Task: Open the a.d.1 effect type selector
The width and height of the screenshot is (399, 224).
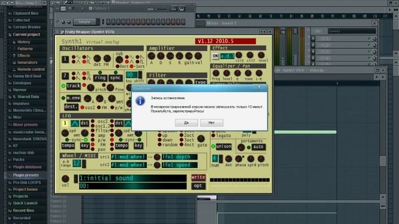Action: 227,56
